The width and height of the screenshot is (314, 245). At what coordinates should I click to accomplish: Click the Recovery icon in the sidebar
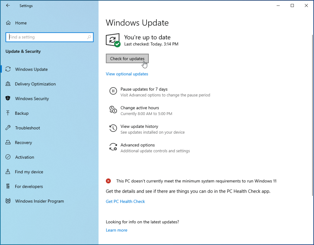coord(8,143)
